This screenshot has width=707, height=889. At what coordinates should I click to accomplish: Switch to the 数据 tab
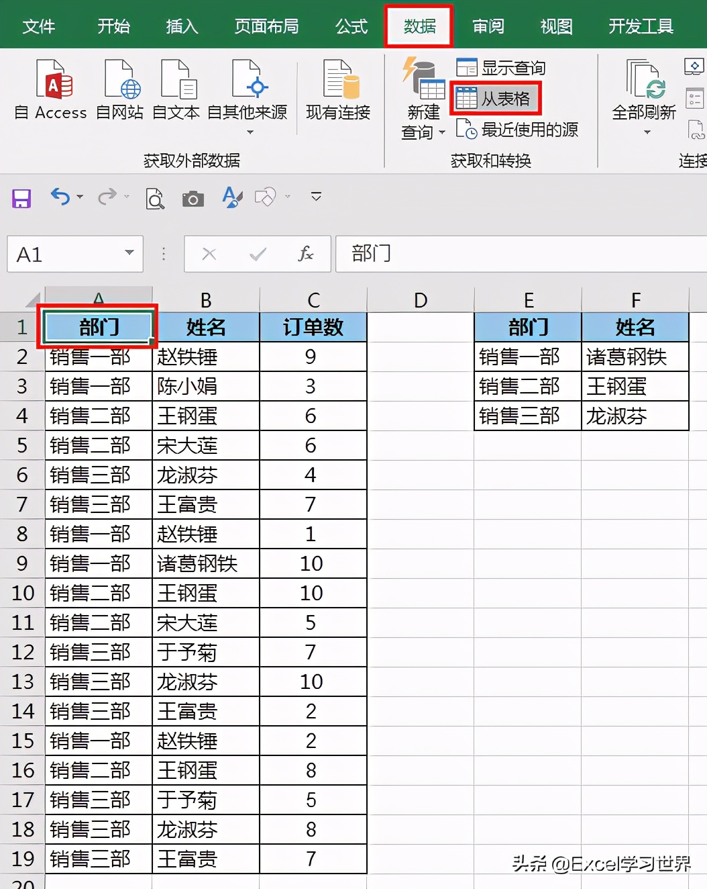(419, 26)
